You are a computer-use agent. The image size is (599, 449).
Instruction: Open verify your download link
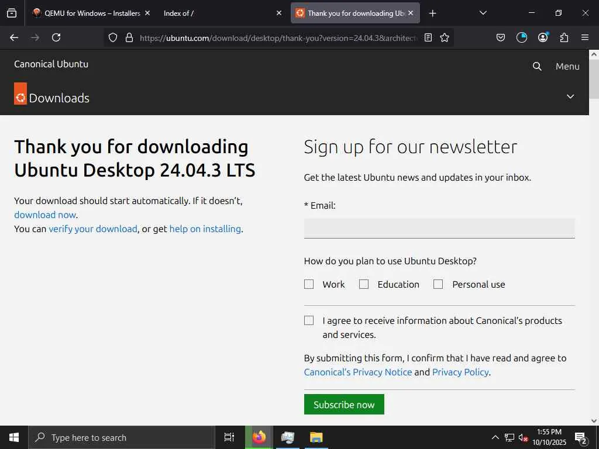pyautogui.click(x=93, y=229)
